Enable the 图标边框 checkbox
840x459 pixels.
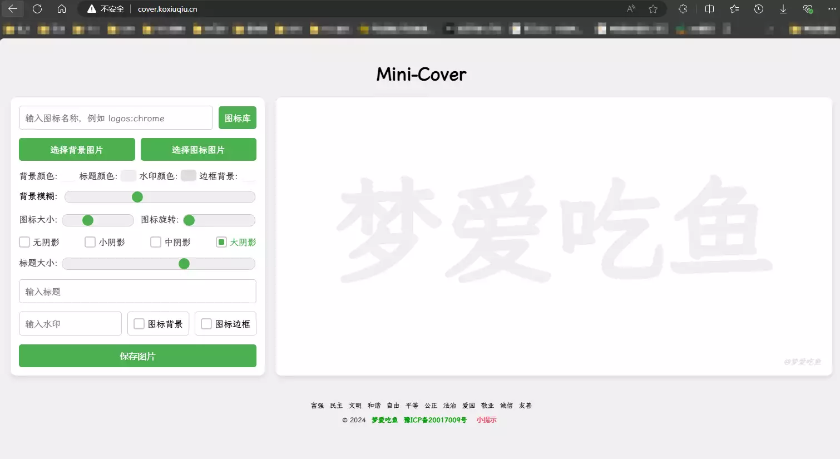tap(206, 324)
